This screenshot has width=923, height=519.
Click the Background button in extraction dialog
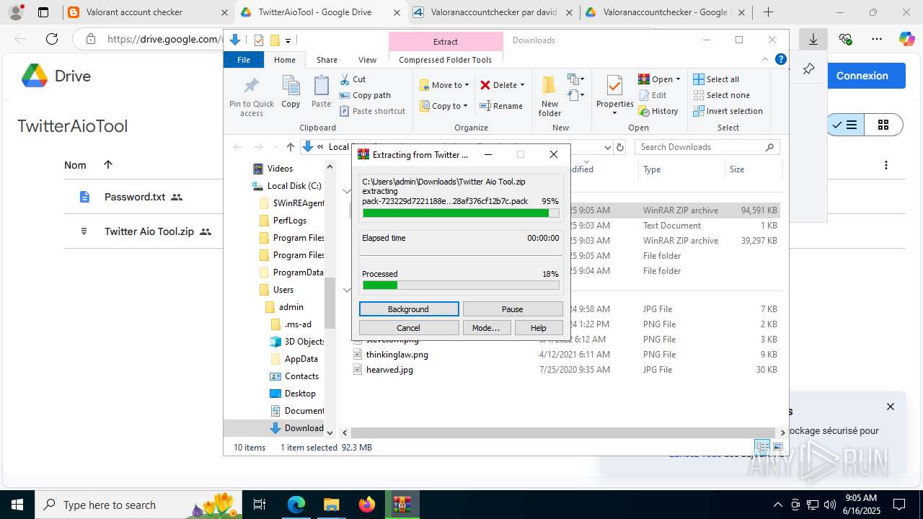(409, 309)
